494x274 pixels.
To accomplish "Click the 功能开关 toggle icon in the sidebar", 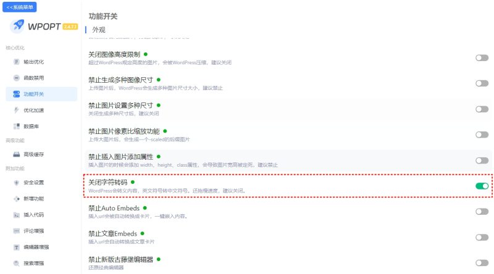I will coord(17,94).
